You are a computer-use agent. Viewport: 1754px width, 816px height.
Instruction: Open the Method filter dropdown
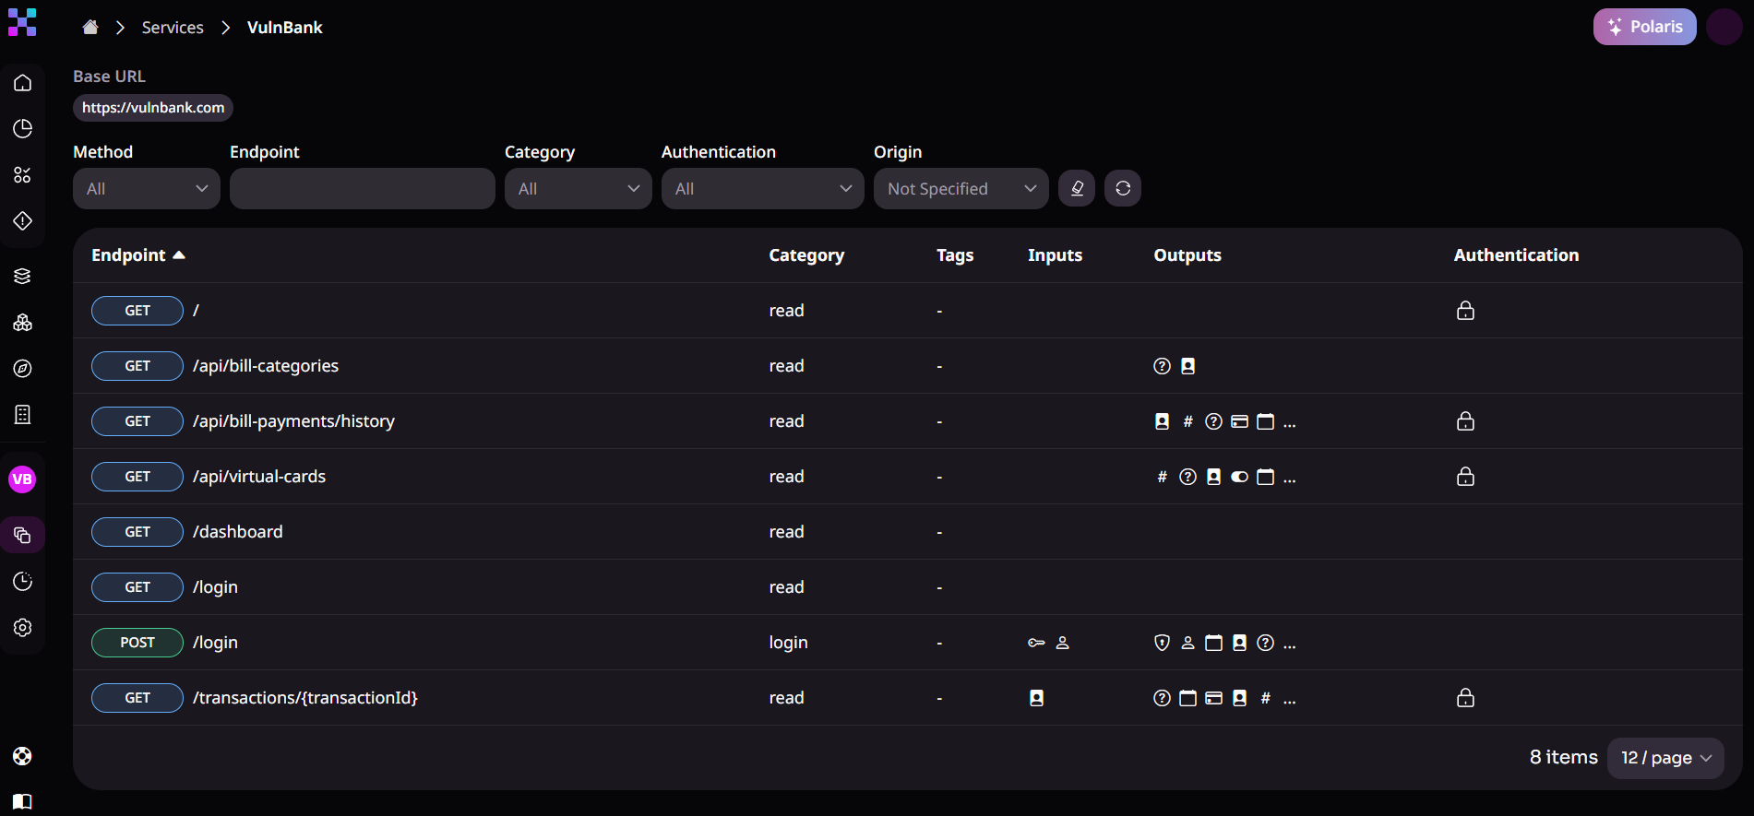pyautogui.click(x=147, y=188)
